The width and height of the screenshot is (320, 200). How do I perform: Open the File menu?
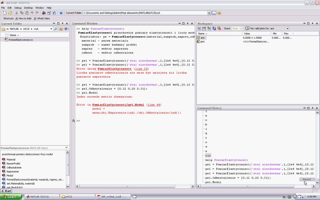click(3, 8)
